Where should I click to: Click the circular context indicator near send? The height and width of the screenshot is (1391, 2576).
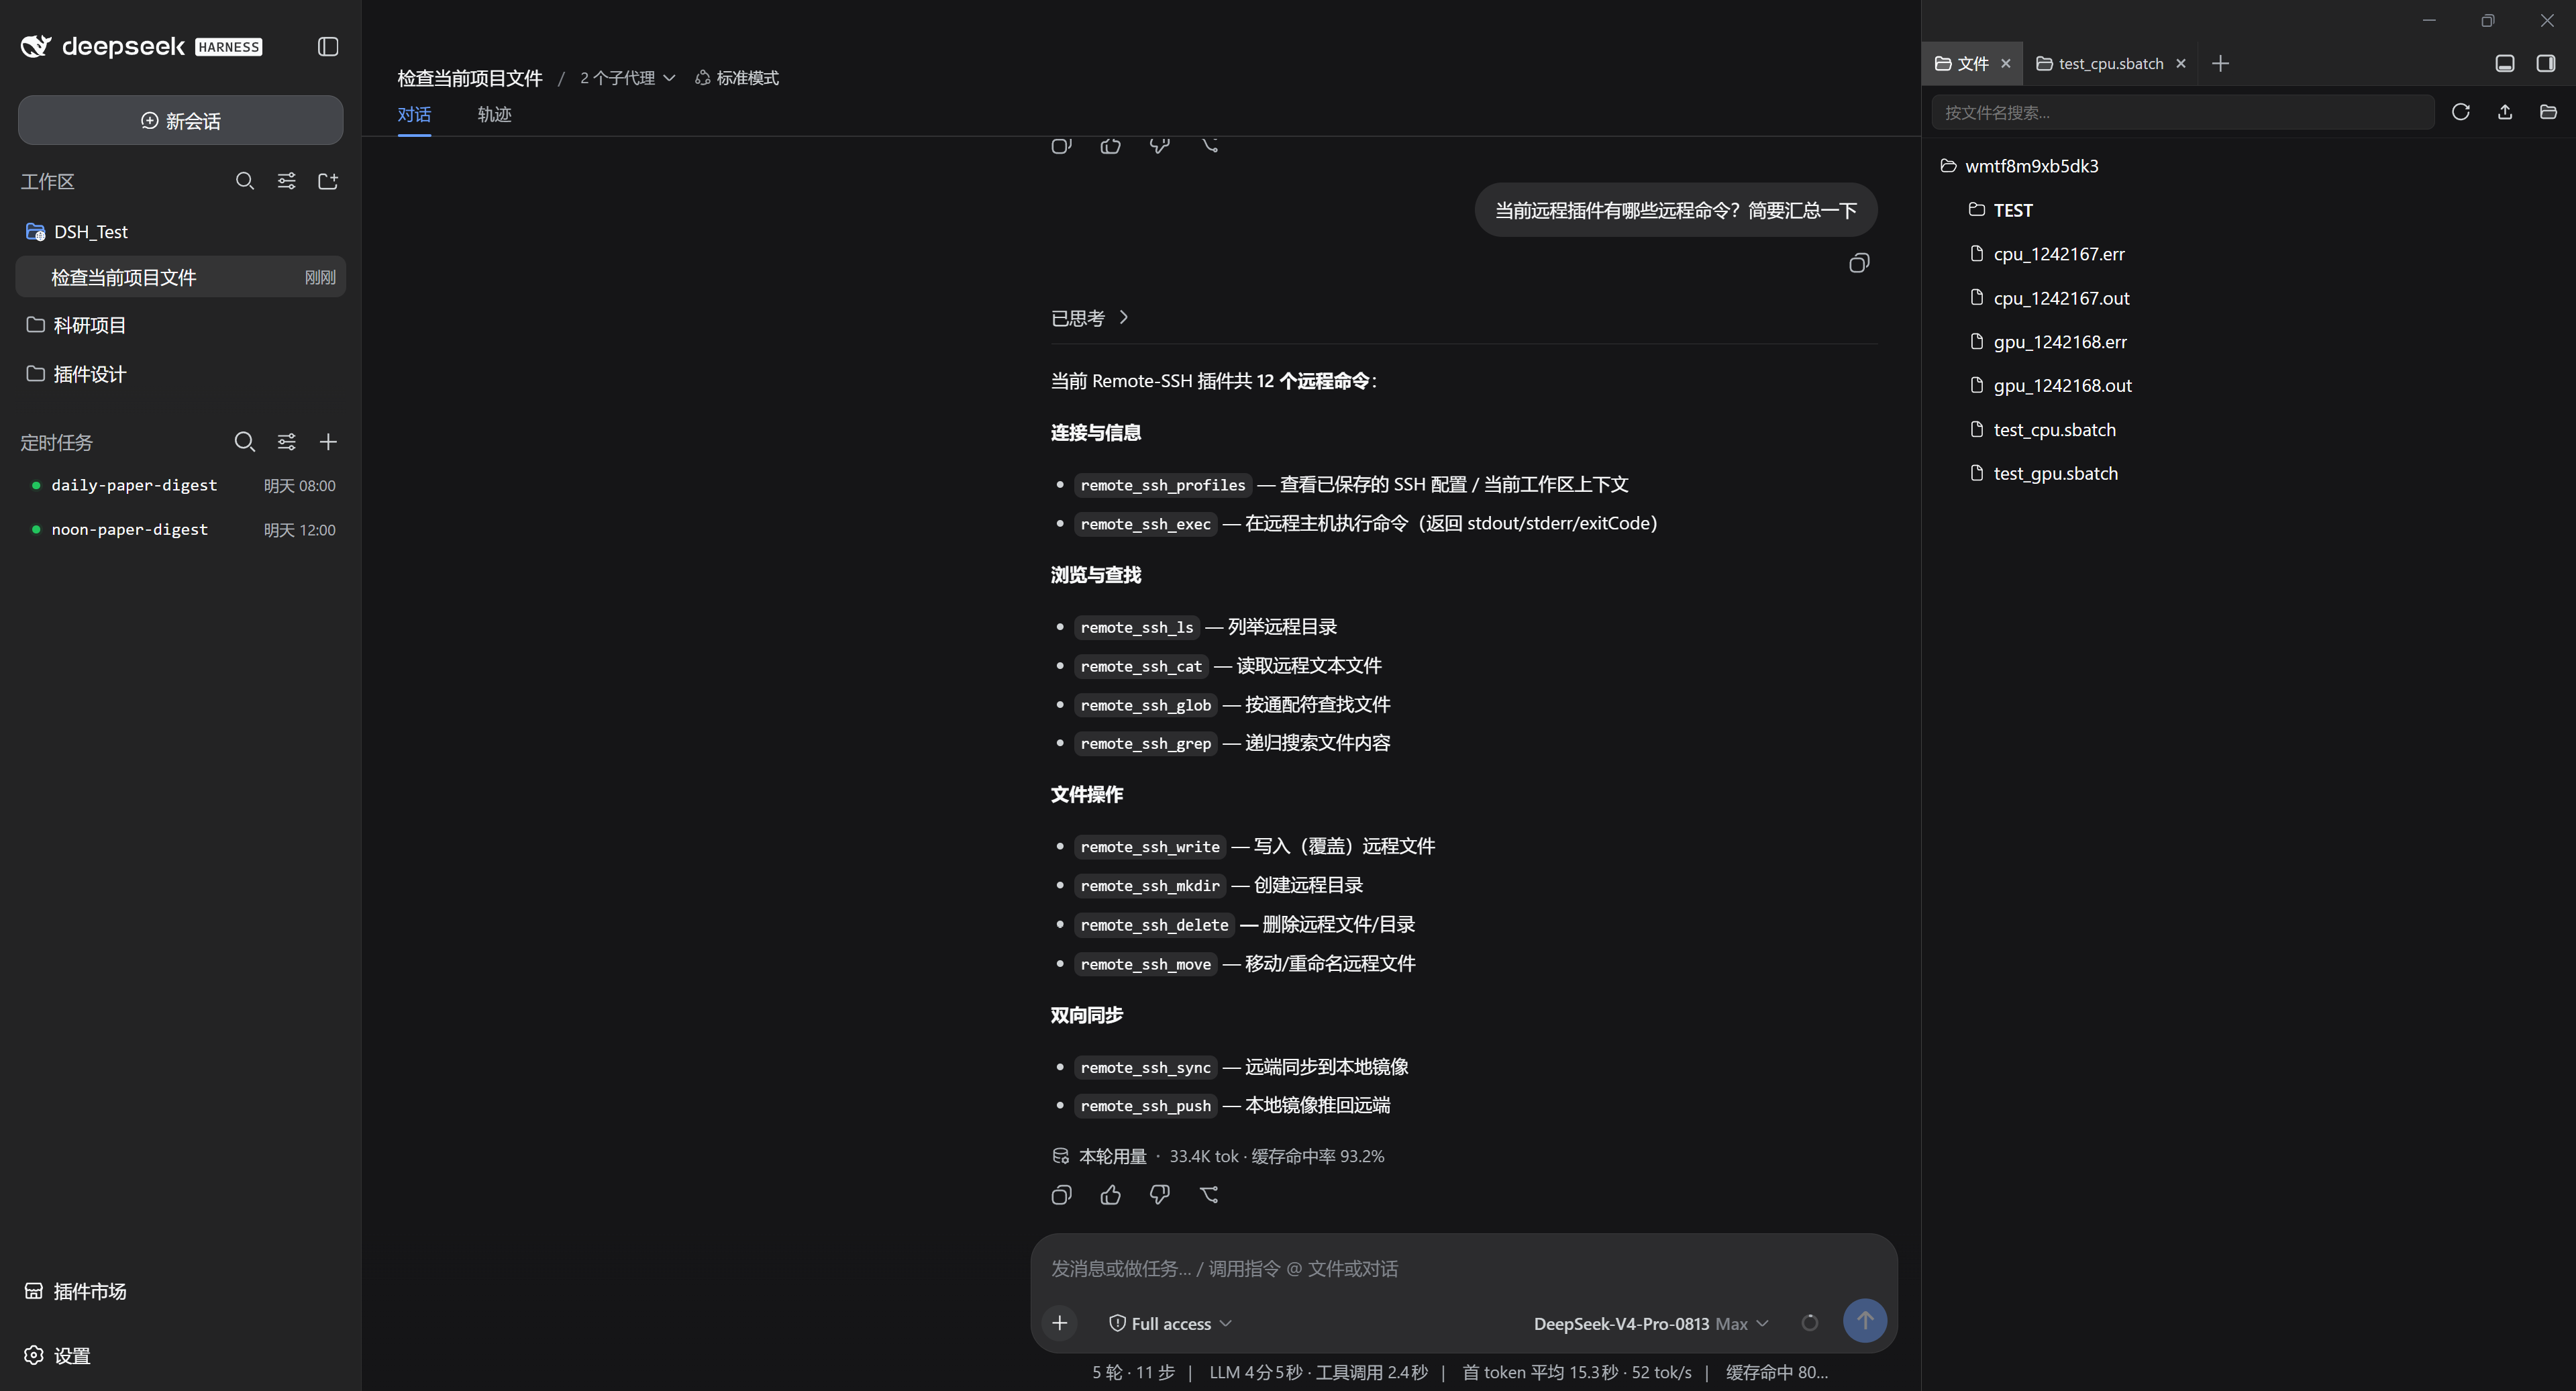[1810, 1323]
